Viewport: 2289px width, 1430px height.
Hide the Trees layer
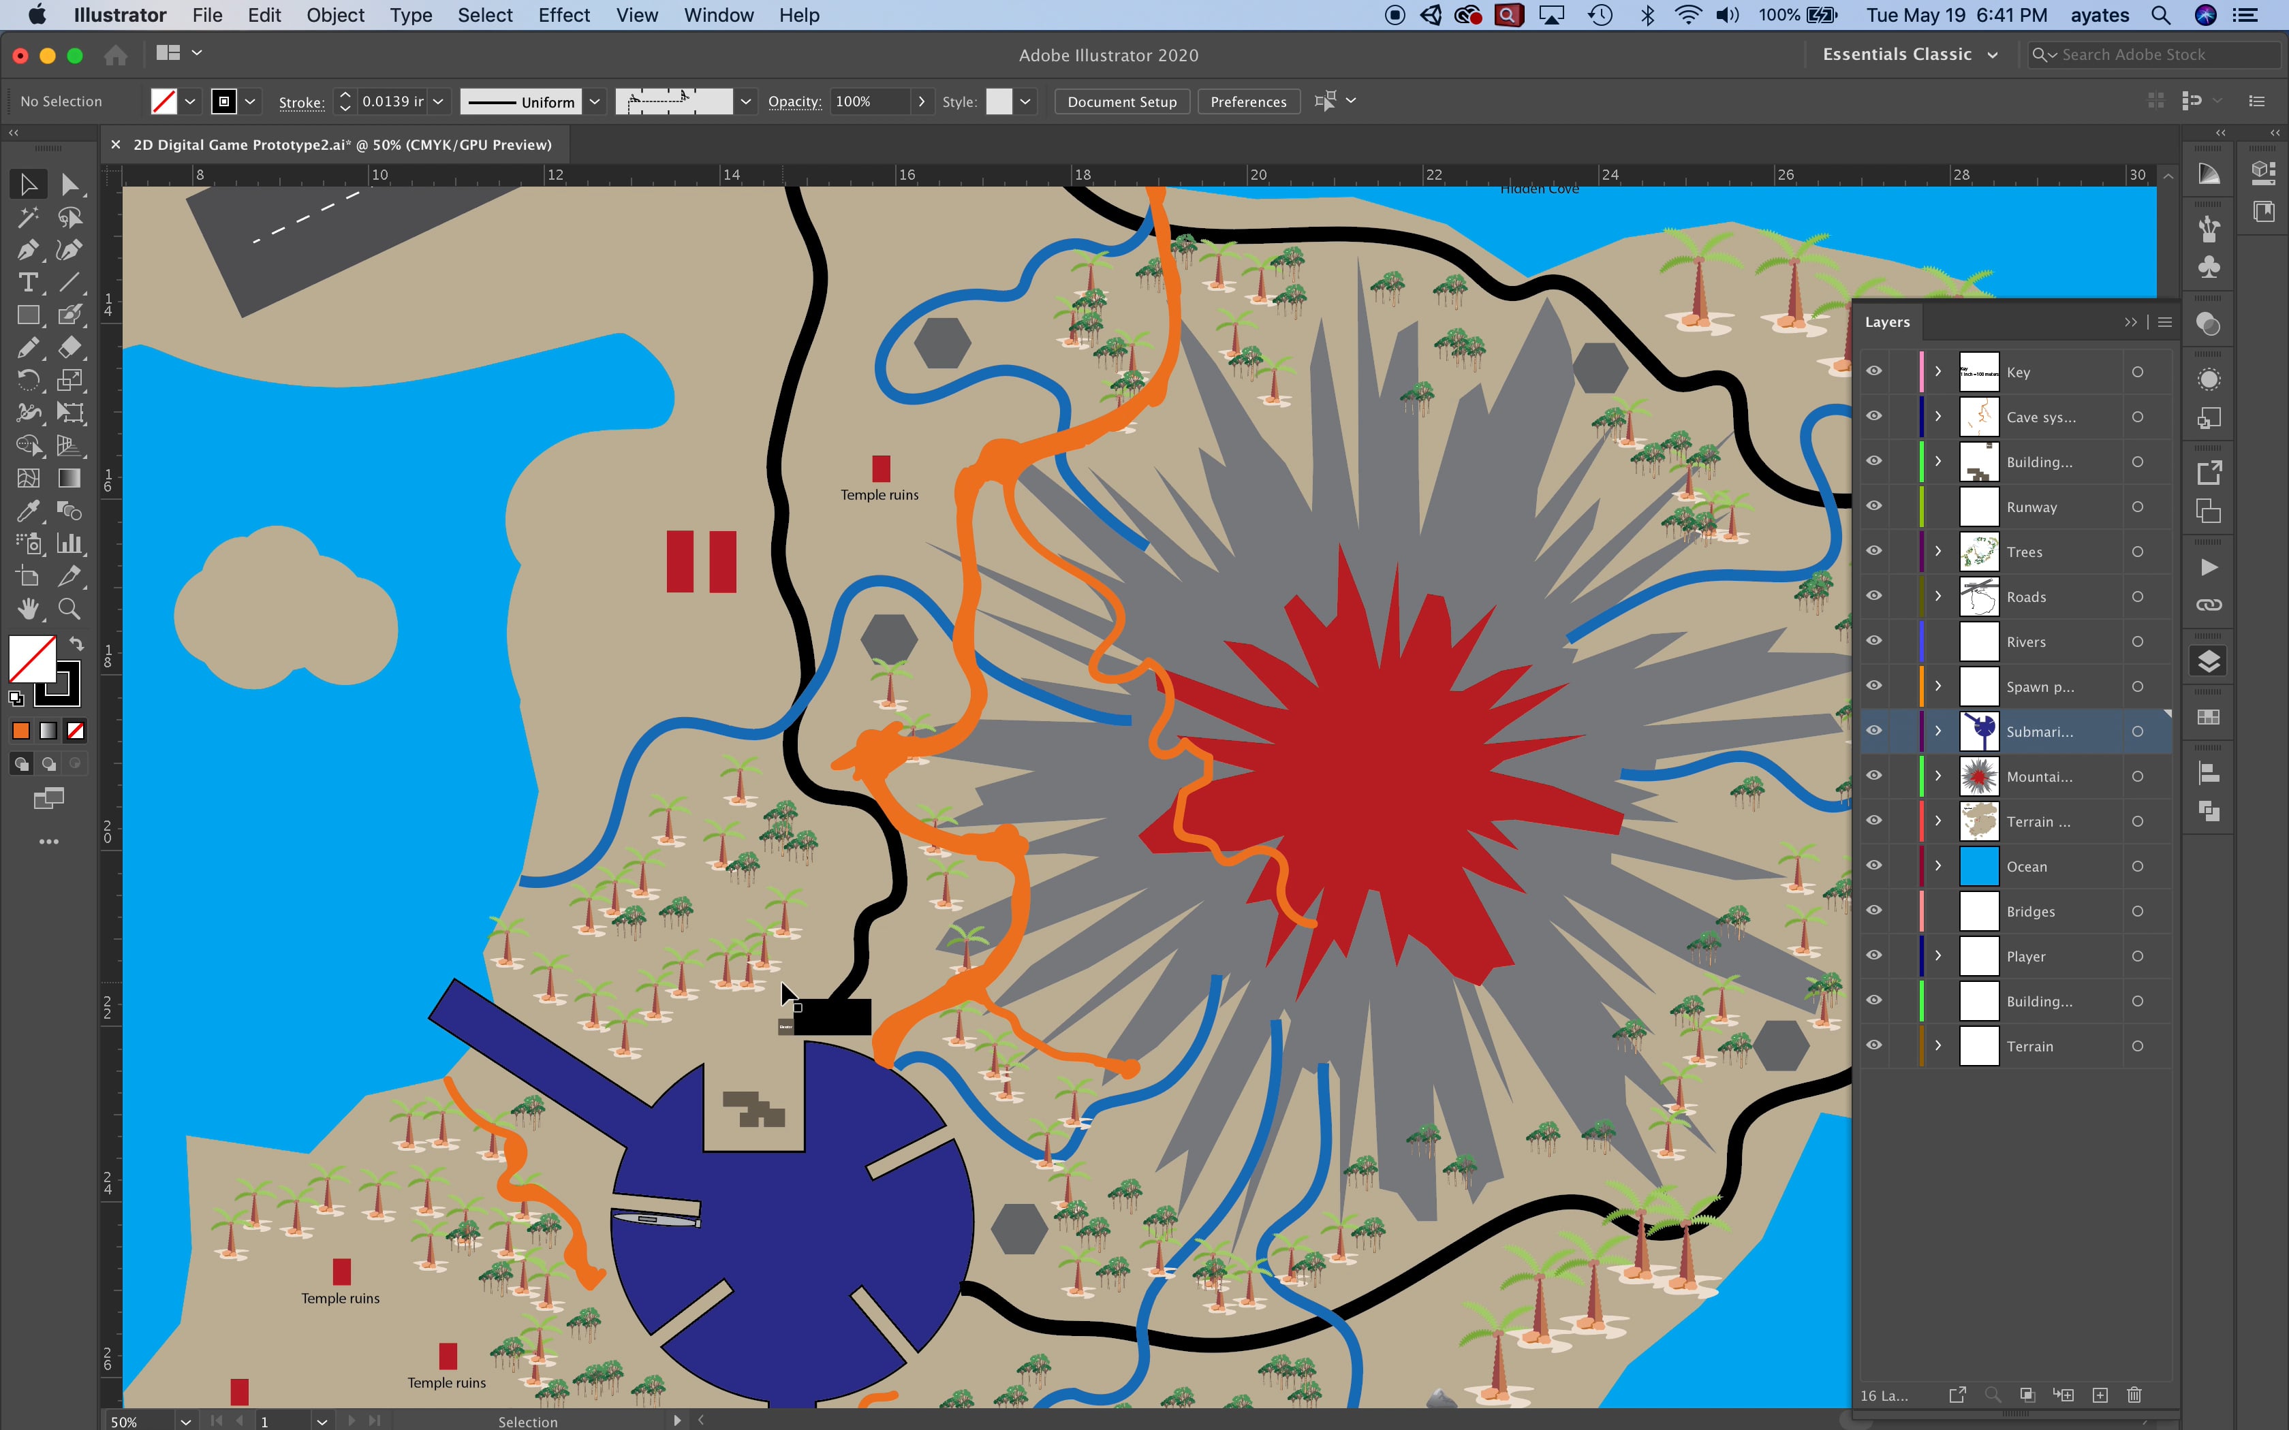click(1873, 552)
